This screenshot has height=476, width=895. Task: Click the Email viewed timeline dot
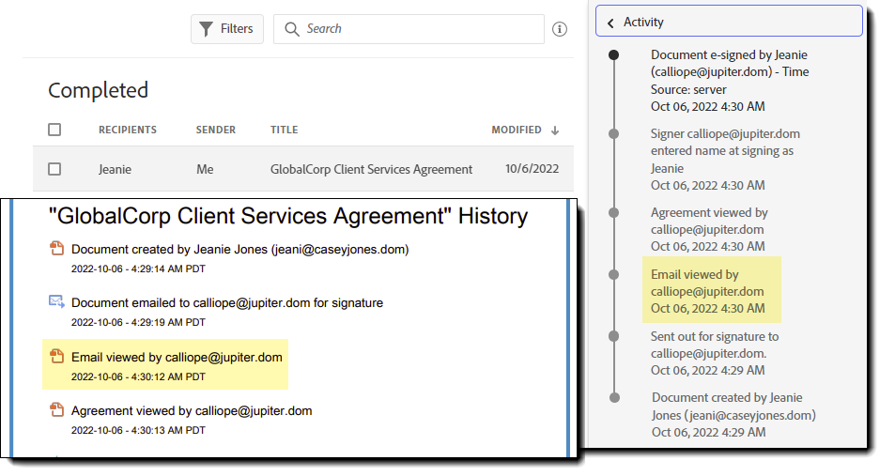coord(613,274)
